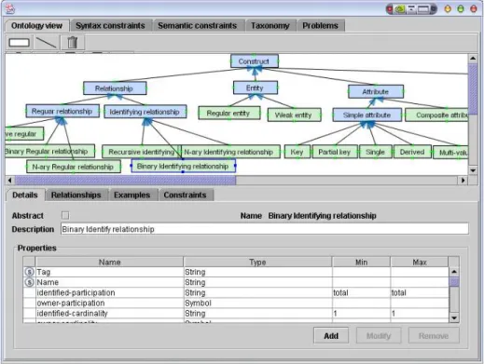The image size is (484, 364).
Task: Select the Attribute node
Action: tap(376, 91)
